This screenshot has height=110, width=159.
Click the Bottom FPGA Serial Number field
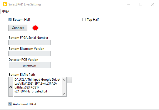click(29, 43)
